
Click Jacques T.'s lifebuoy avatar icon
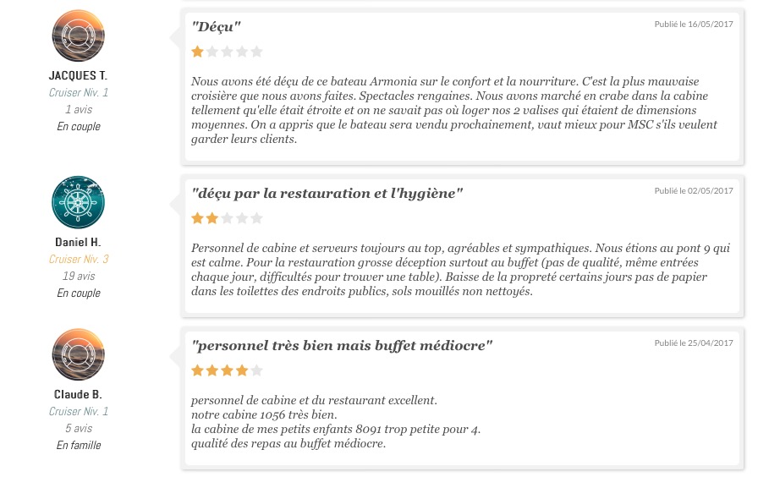click(x=79, y=36)
